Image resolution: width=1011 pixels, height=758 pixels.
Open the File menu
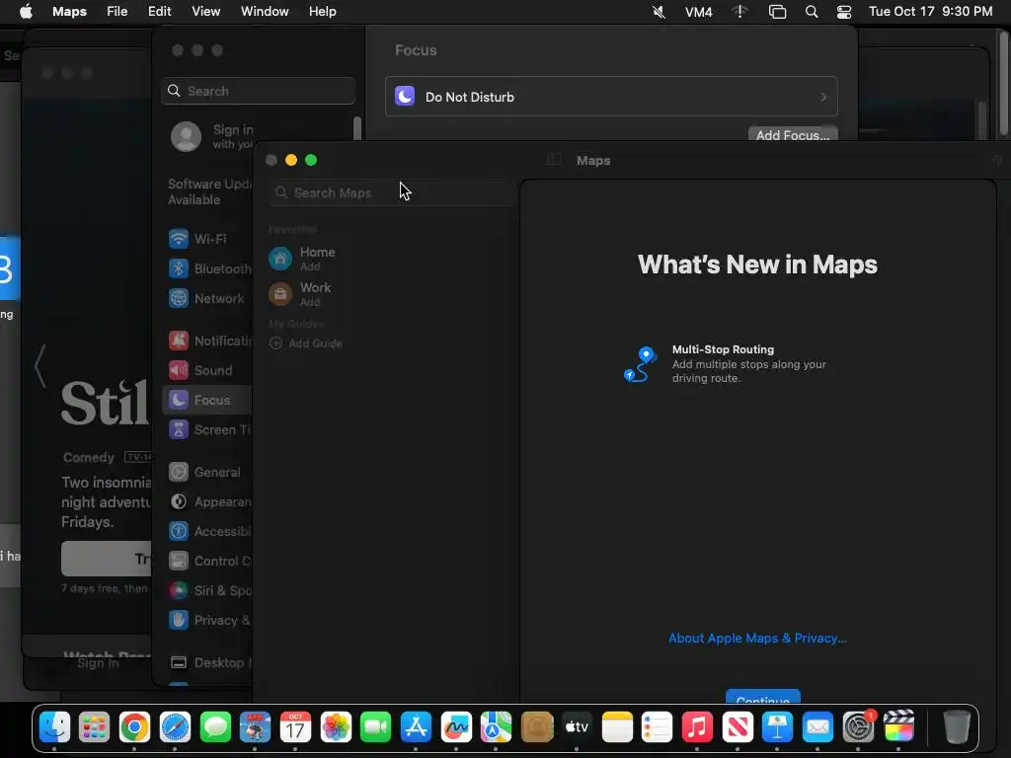pyautogui.click(x=117, y=12)
